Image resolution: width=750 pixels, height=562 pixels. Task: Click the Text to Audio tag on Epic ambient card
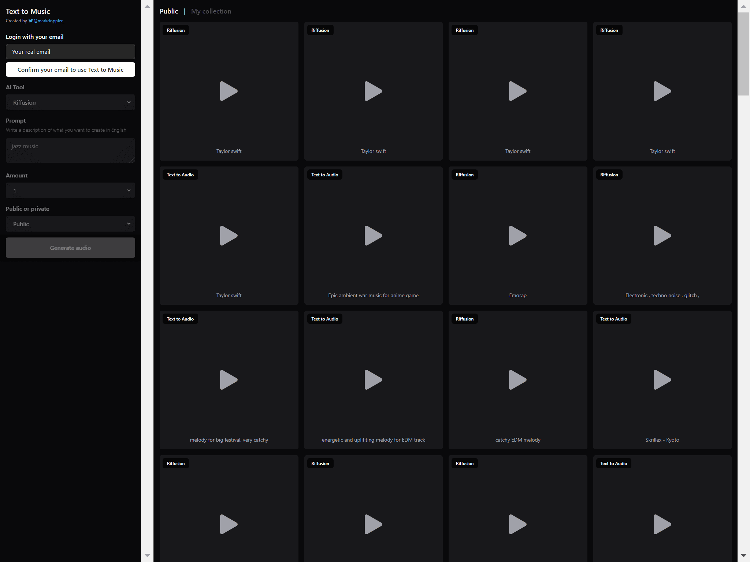pyautogui.click(x=324, y=175)
